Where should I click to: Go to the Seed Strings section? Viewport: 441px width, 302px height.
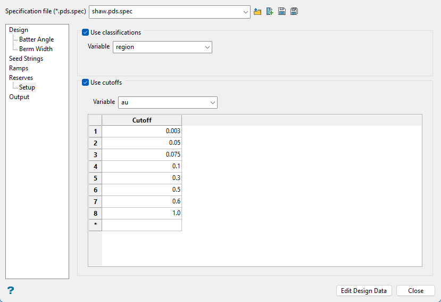click(26, 59)
